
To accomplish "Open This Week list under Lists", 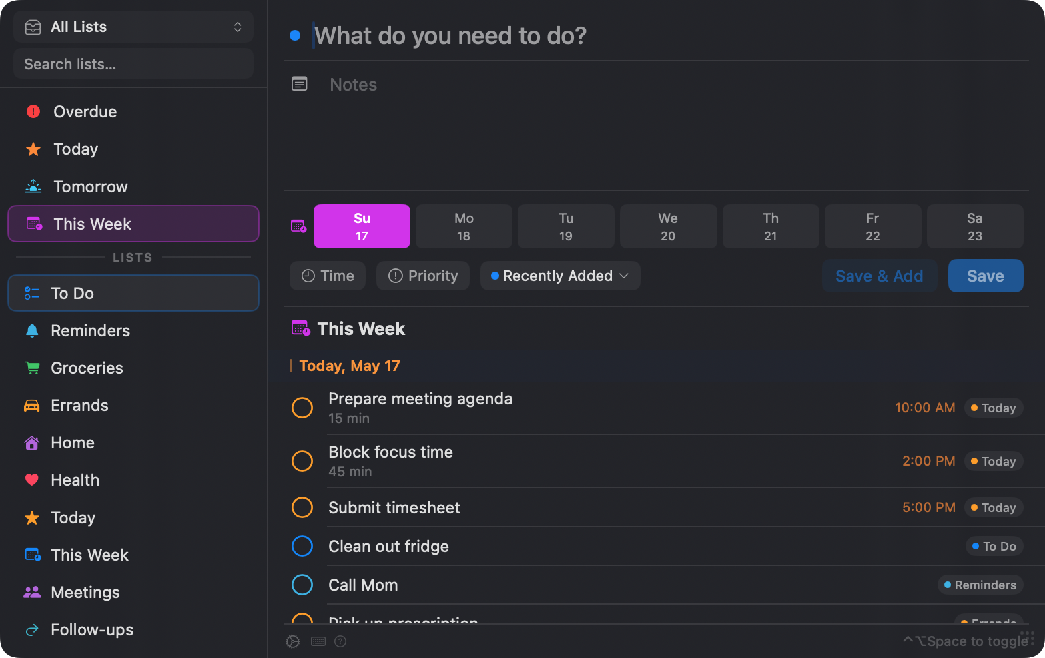I will coord(133,555).
